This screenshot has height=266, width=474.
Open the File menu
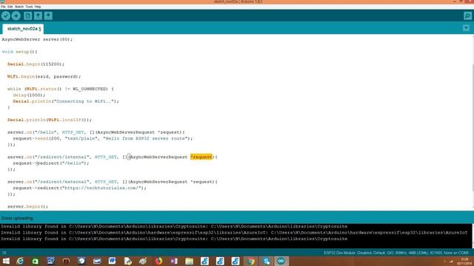(x=3, y=7)
